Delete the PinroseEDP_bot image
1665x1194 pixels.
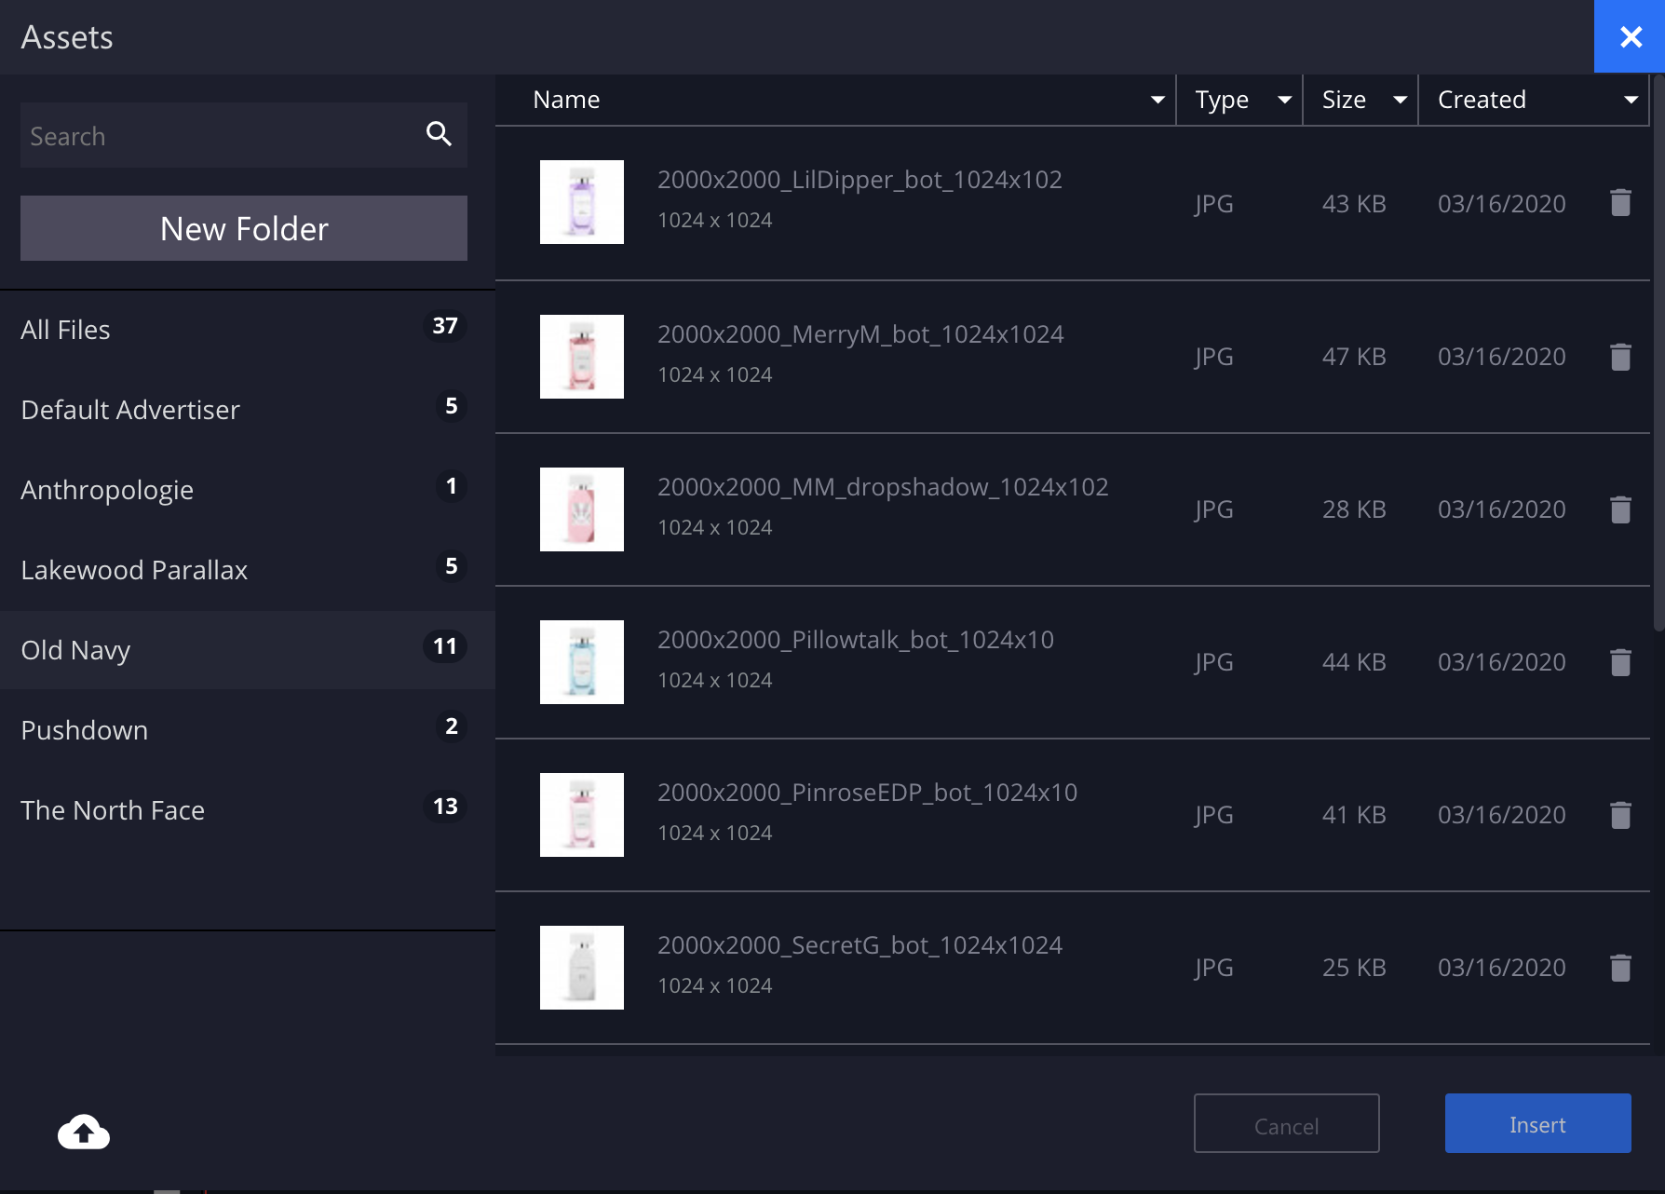click(1620, 815)
